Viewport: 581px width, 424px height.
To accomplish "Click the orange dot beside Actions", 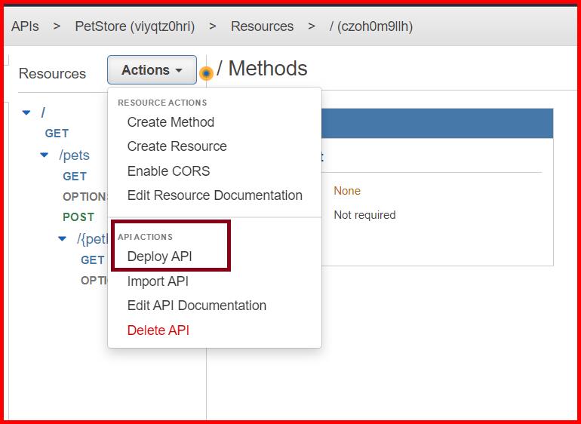I will click(x=206, y=73).
